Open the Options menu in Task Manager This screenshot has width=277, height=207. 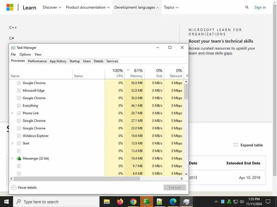25,54
